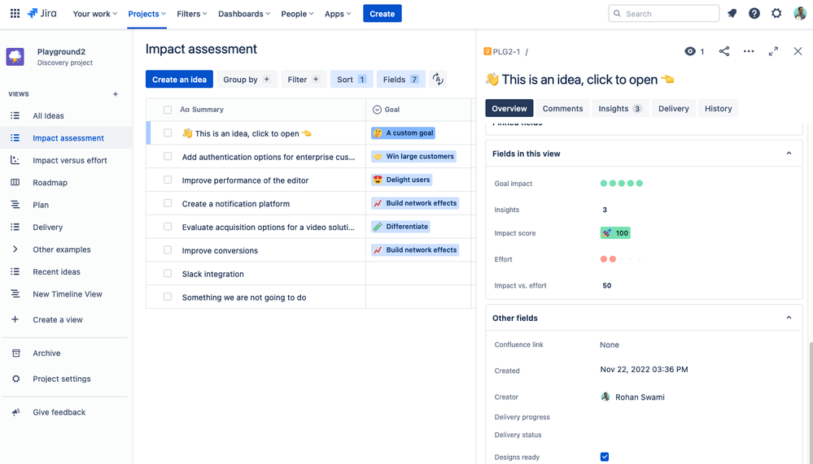
Task: Click the Give feedback megaphone icon
Action: (16, 412)
